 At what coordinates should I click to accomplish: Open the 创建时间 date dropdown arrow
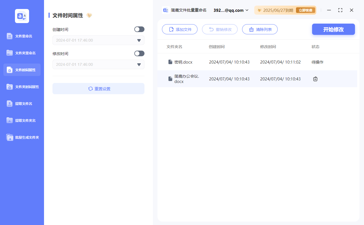click(x=139, y=40)
